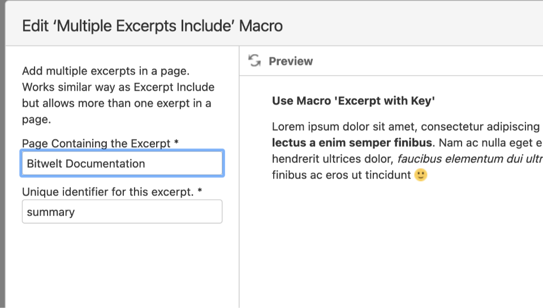
Task: Click the asterisk after 'Page Containing the Excerpt'
Action: (176, 143)
